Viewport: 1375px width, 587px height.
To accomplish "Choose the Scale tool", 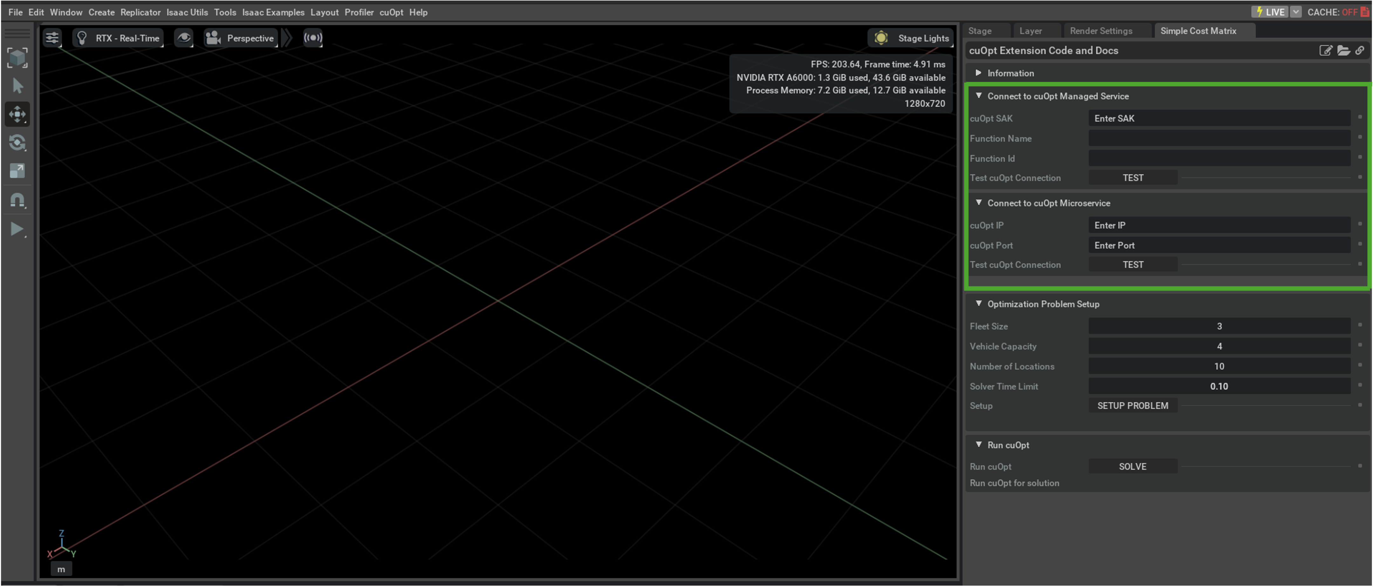I will click(17, 171).
